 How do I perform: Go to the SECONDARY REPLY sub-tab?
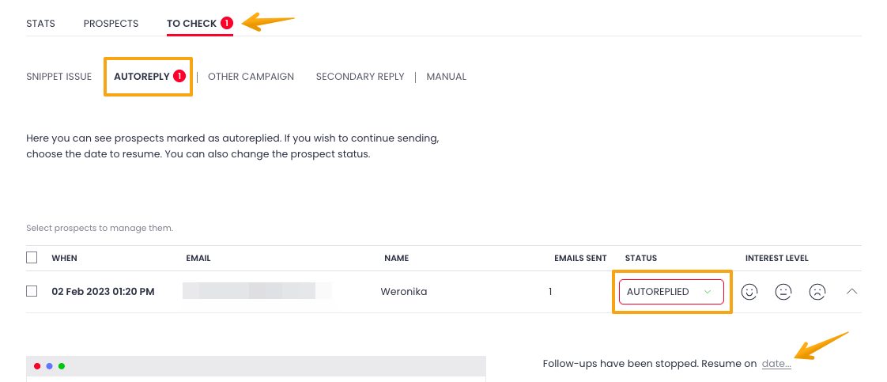click(360, 77)
